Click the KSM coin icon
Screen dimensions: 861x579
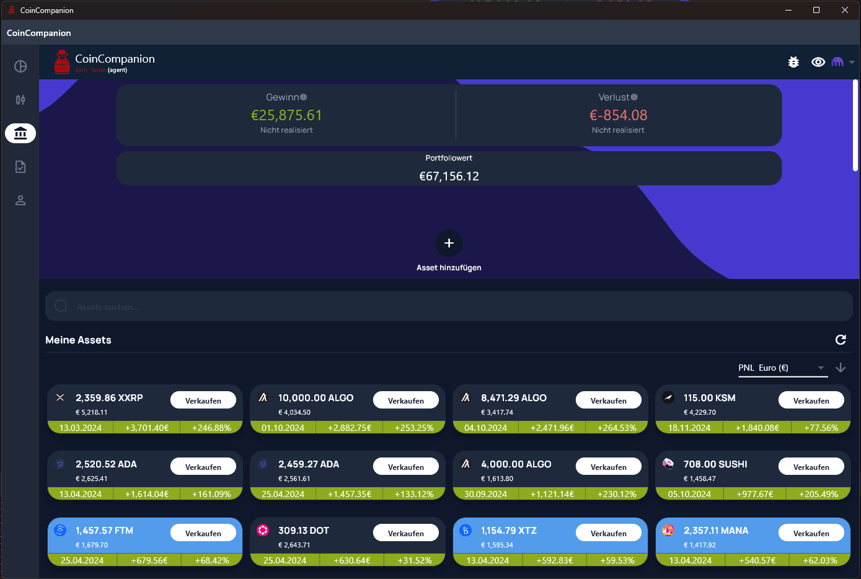668,397
